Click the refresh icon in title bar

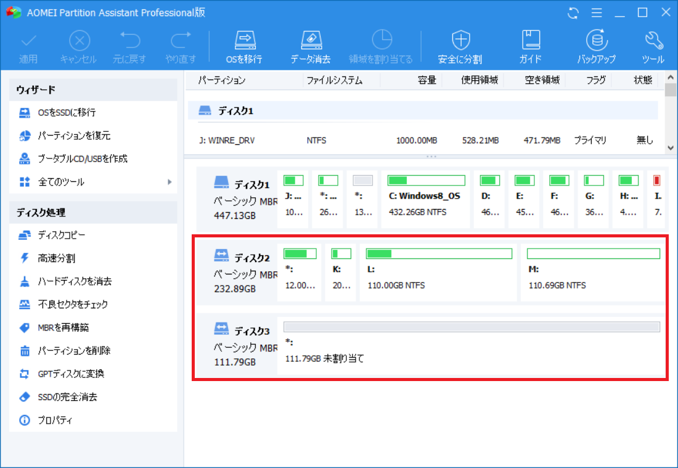573,13
